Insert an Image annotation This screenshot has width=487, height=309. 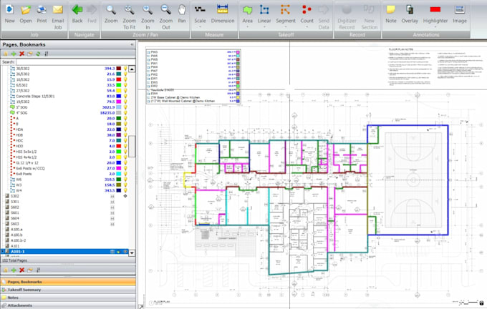(x=460, y=14)
